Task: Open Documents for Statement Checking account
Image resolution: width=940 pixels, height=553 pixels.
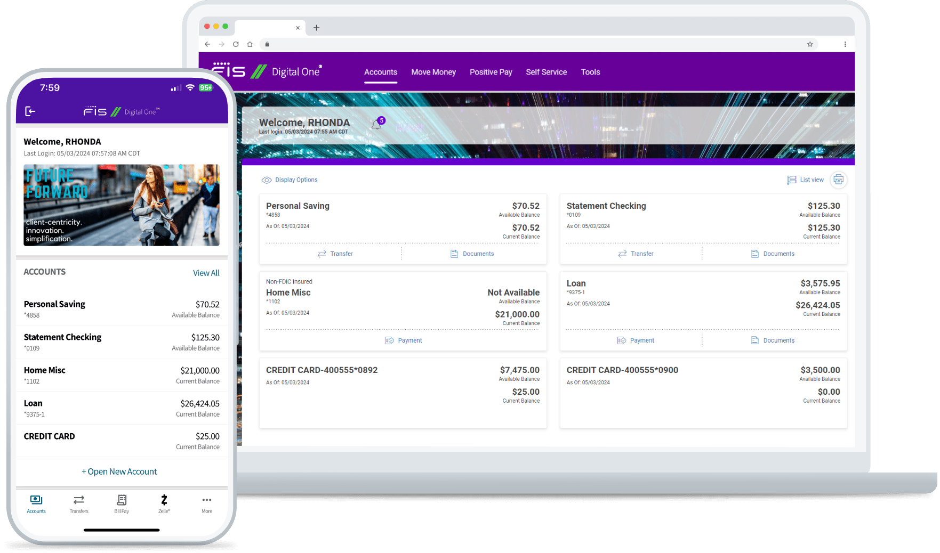Action: click(773, 254)
